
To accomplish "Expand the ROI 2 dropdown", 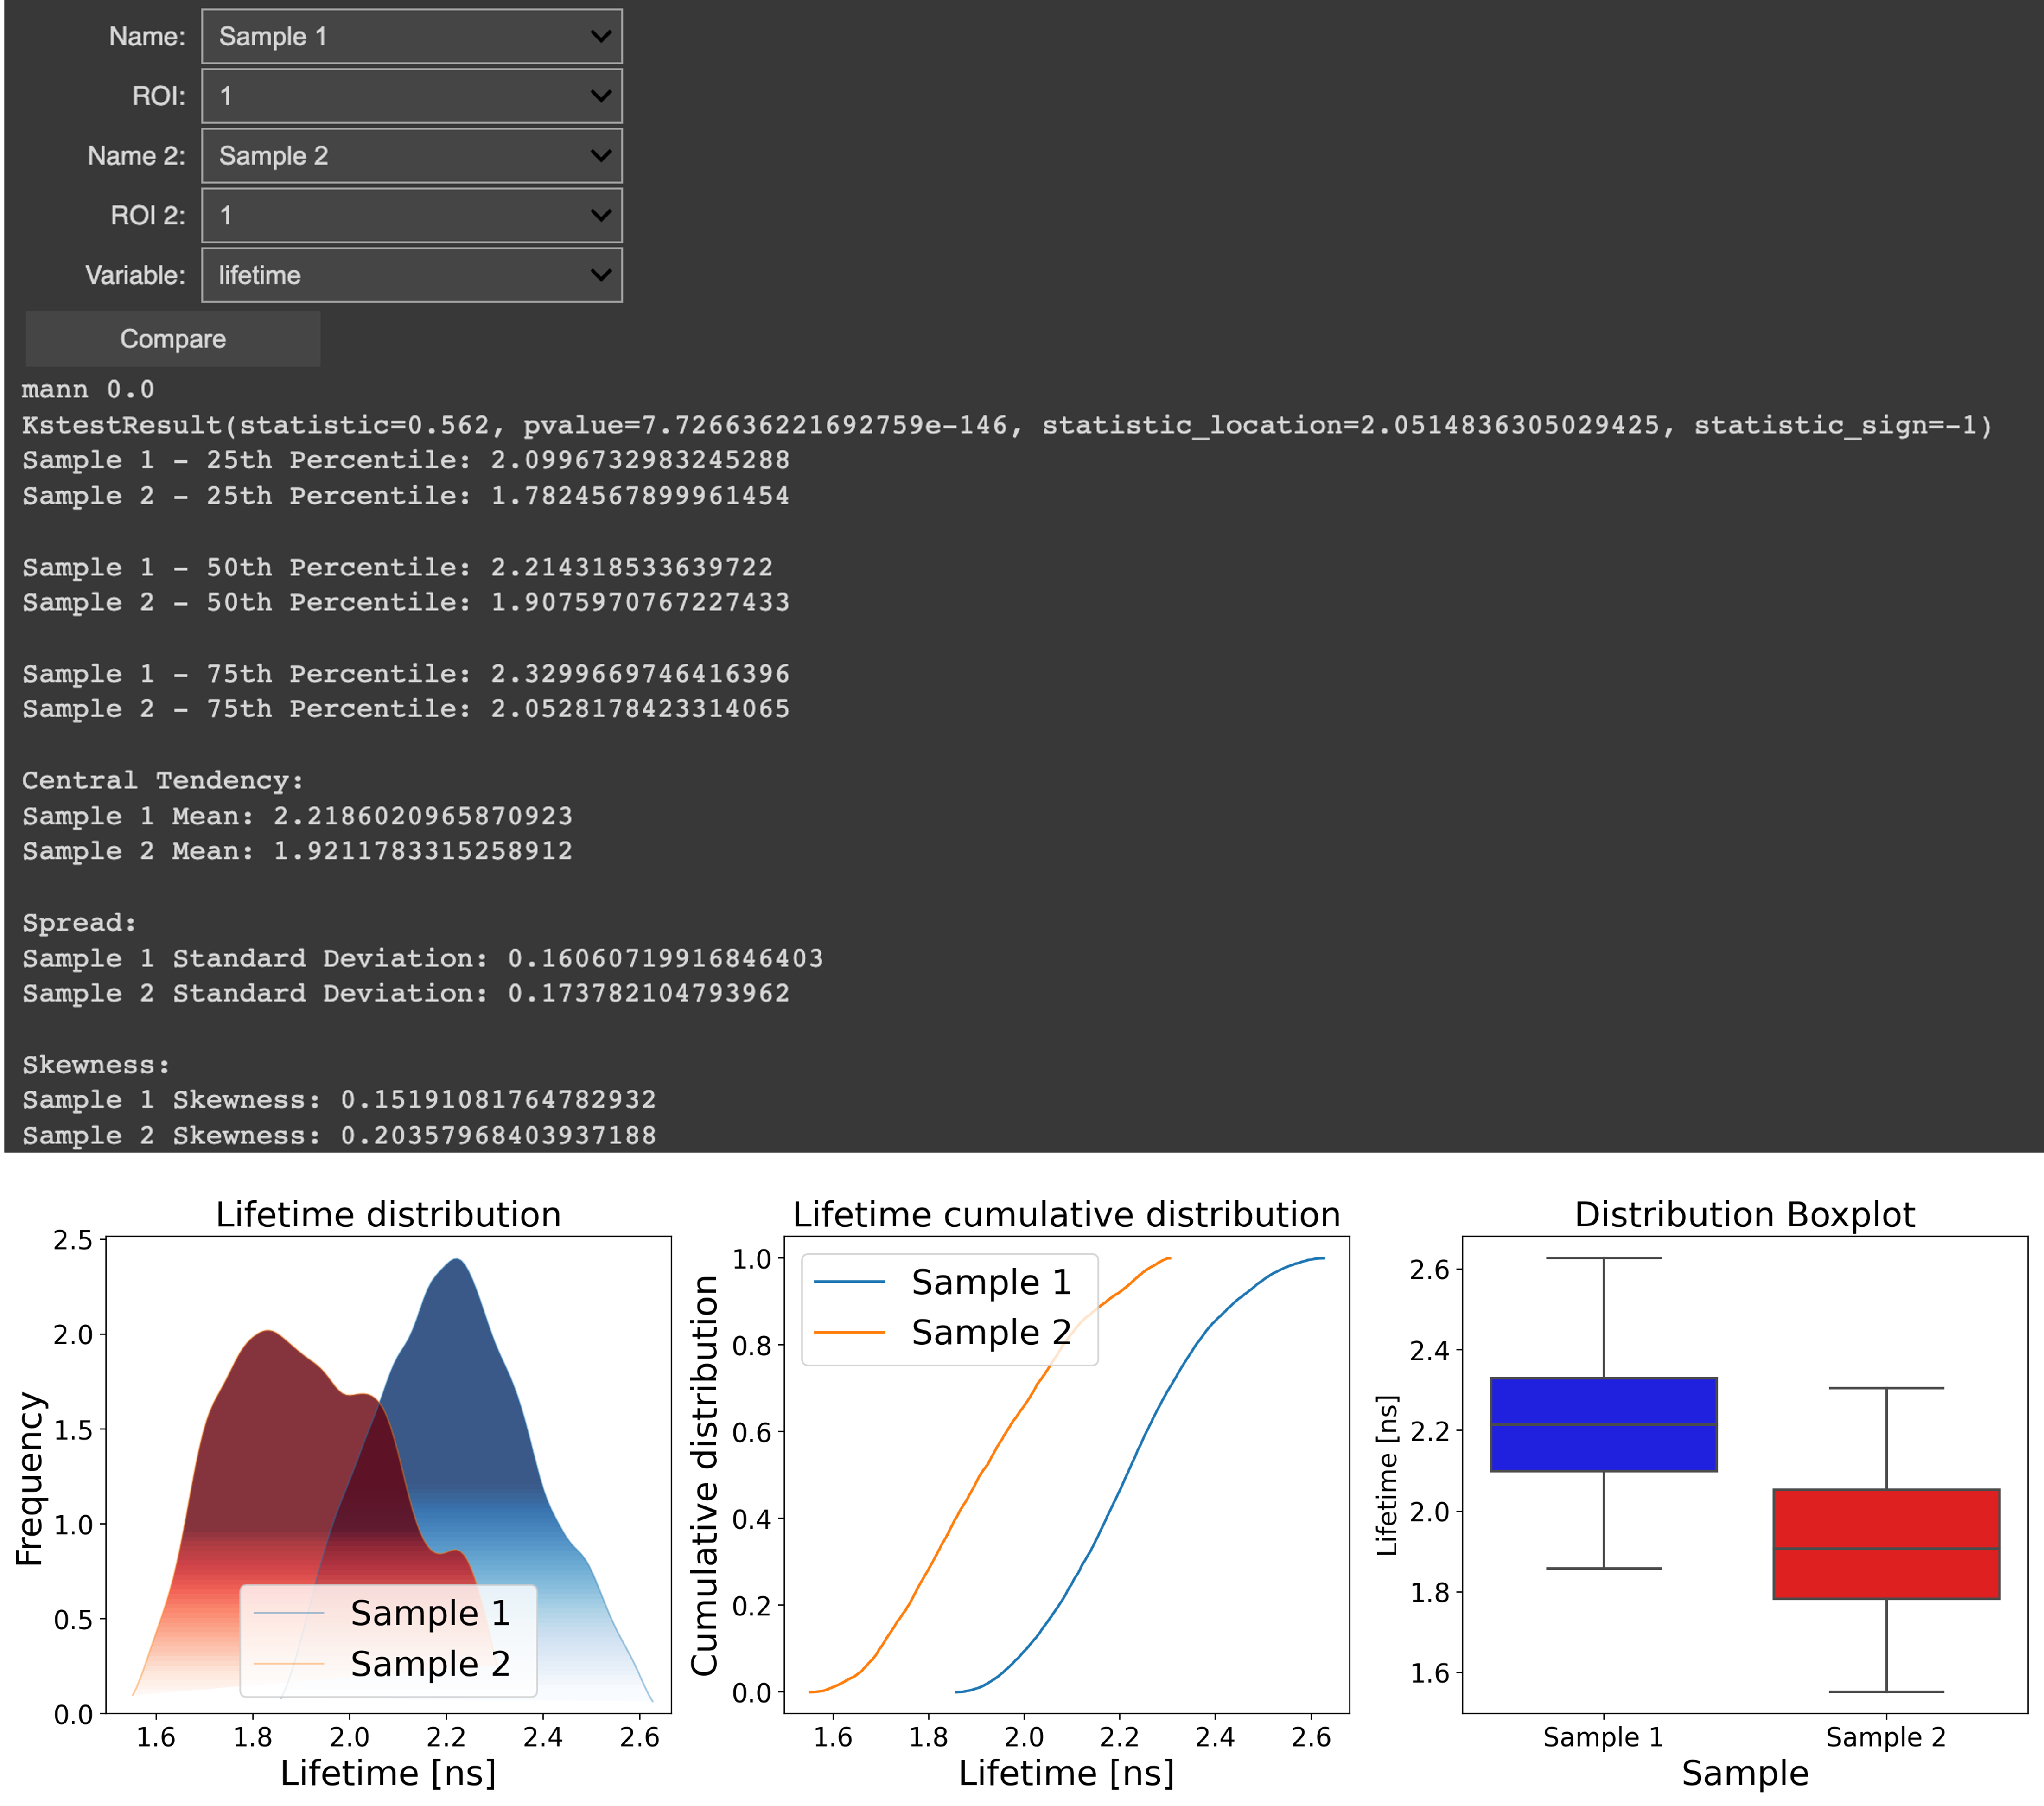I will coord(411,215).
